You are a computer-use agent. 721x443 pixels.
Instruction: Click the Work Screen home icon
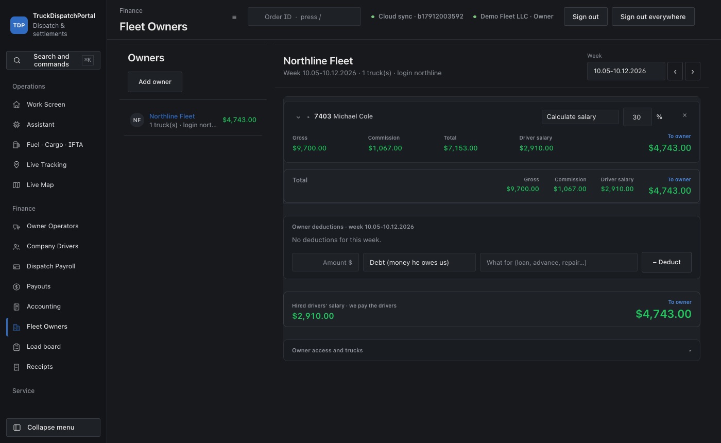pos(16,105)
